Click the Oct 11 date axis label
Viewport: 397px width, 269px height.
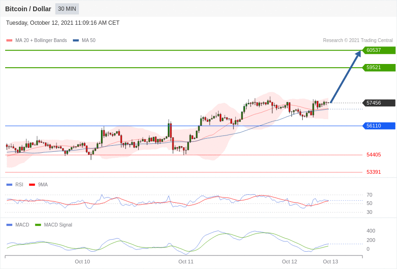pyautogui.click(x=186, y=262)
